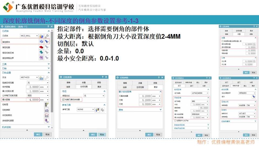Select the 空间范围 tab in middle-left 切削参数 dialog
The width and height of the screenshot is (259, 146).
click(84, 87)
